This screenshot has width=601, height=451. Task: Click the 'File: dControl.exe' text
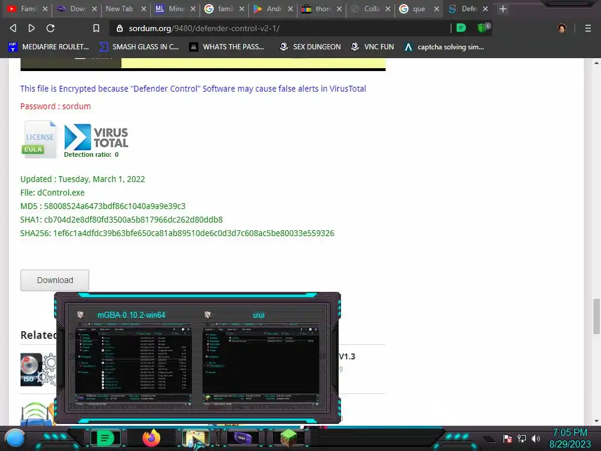click(x=52, y=193)
